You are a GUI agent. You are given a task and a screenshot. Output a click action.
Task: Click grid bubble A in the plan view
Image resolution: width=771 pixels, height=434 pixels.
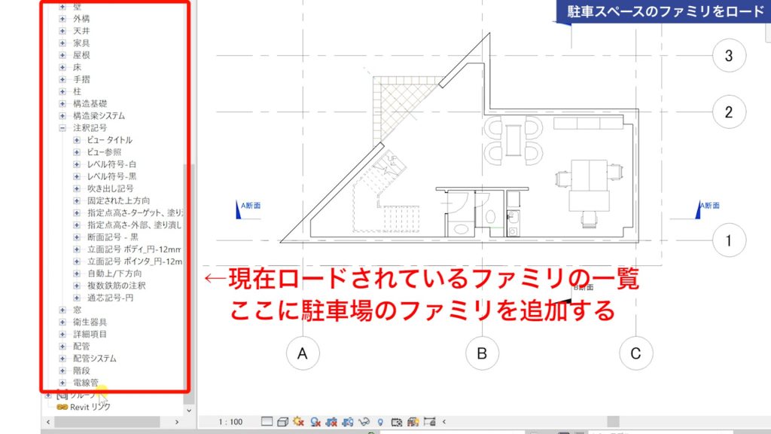[302, 351]
